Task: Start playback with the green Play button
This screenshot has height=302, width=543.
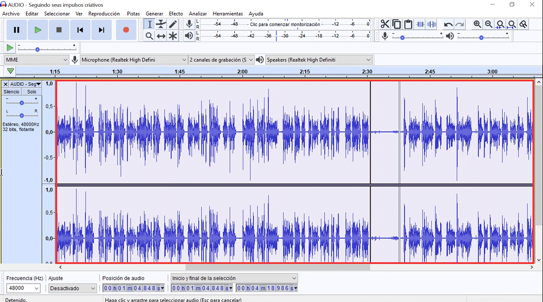Action: (38, 30)
